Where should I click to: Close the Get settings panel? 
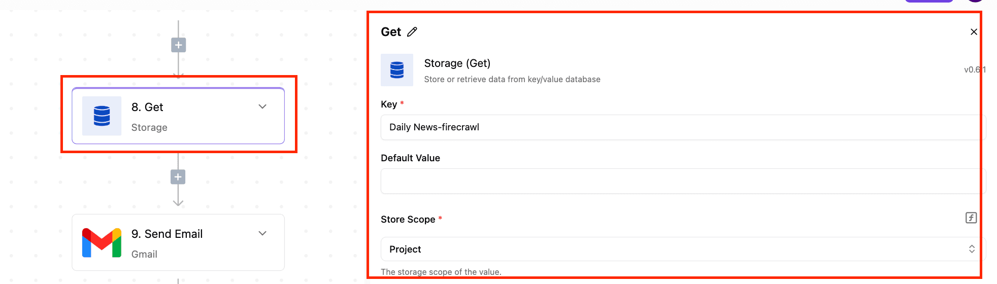974,32
